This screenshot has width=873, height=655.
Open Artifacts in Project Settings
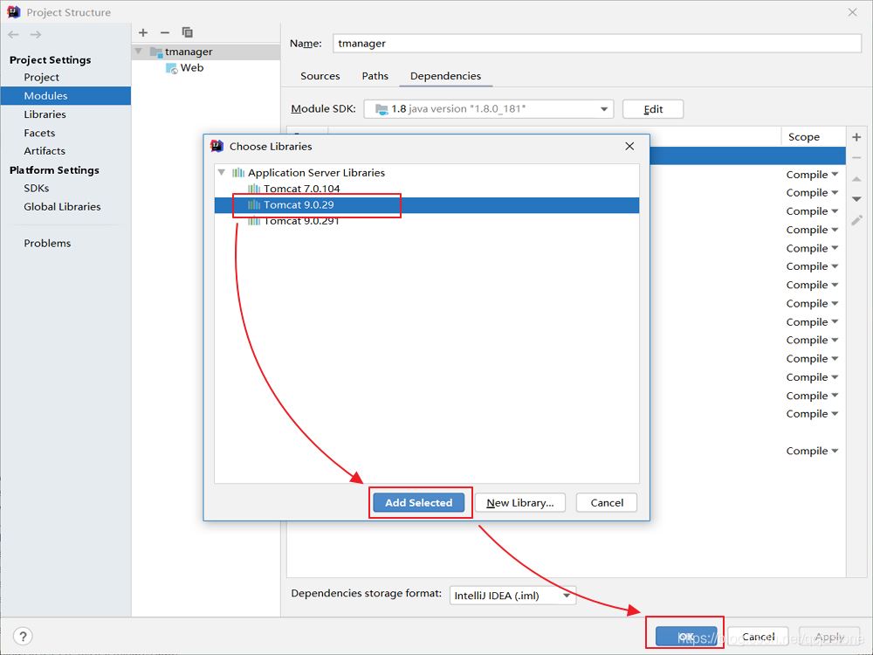(x=45, y=151)
